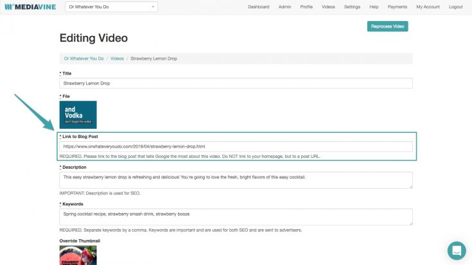Follow the Videos breadcrumb link

coord(117,58)
